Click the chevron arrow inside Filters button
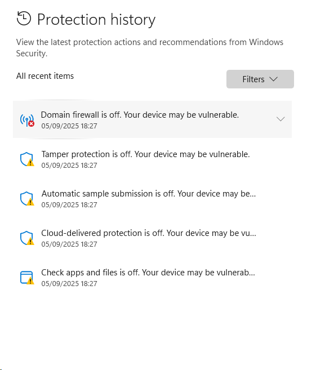The image size is (316, 370). pos(274,79)
